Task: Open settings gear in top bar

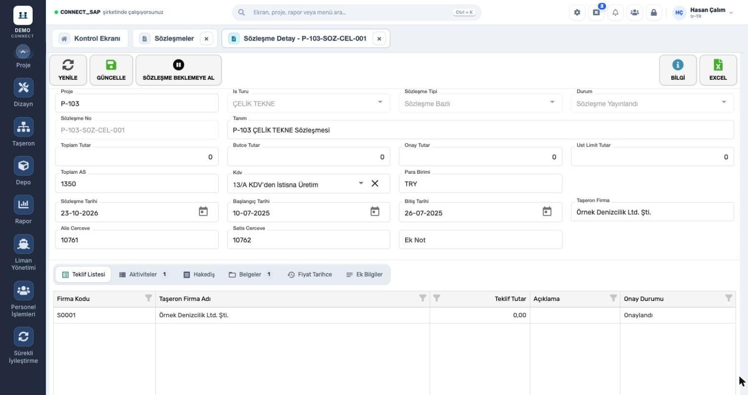Action: click(x=577, y=12)
